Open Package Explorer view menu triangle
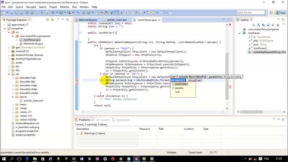Screen dimensions: 288x162 tap(58, 19)
